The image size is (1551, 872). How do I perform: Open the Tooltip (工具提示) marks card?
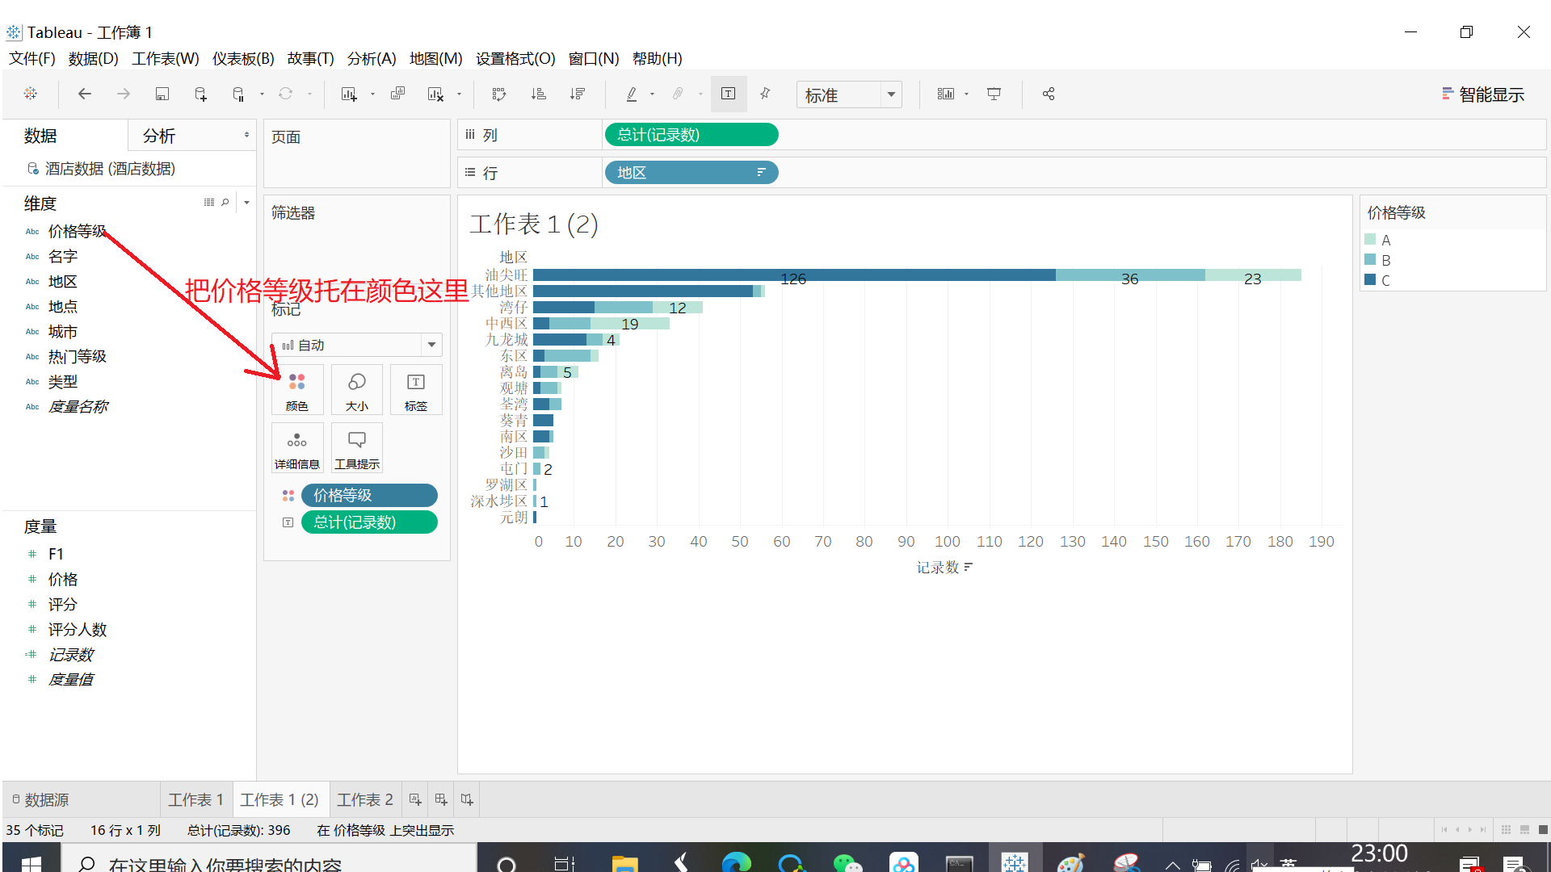click(x=356, y=448)
